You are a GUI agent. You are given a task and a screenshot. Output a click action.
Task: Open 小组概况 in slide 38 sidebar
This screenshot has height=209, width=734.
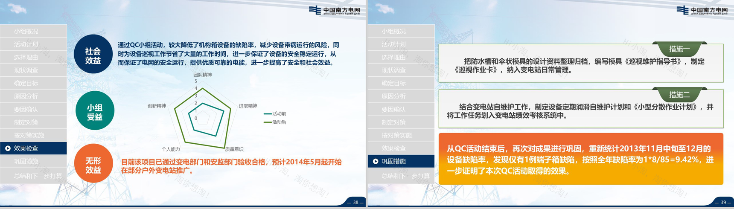click(33, 31)
